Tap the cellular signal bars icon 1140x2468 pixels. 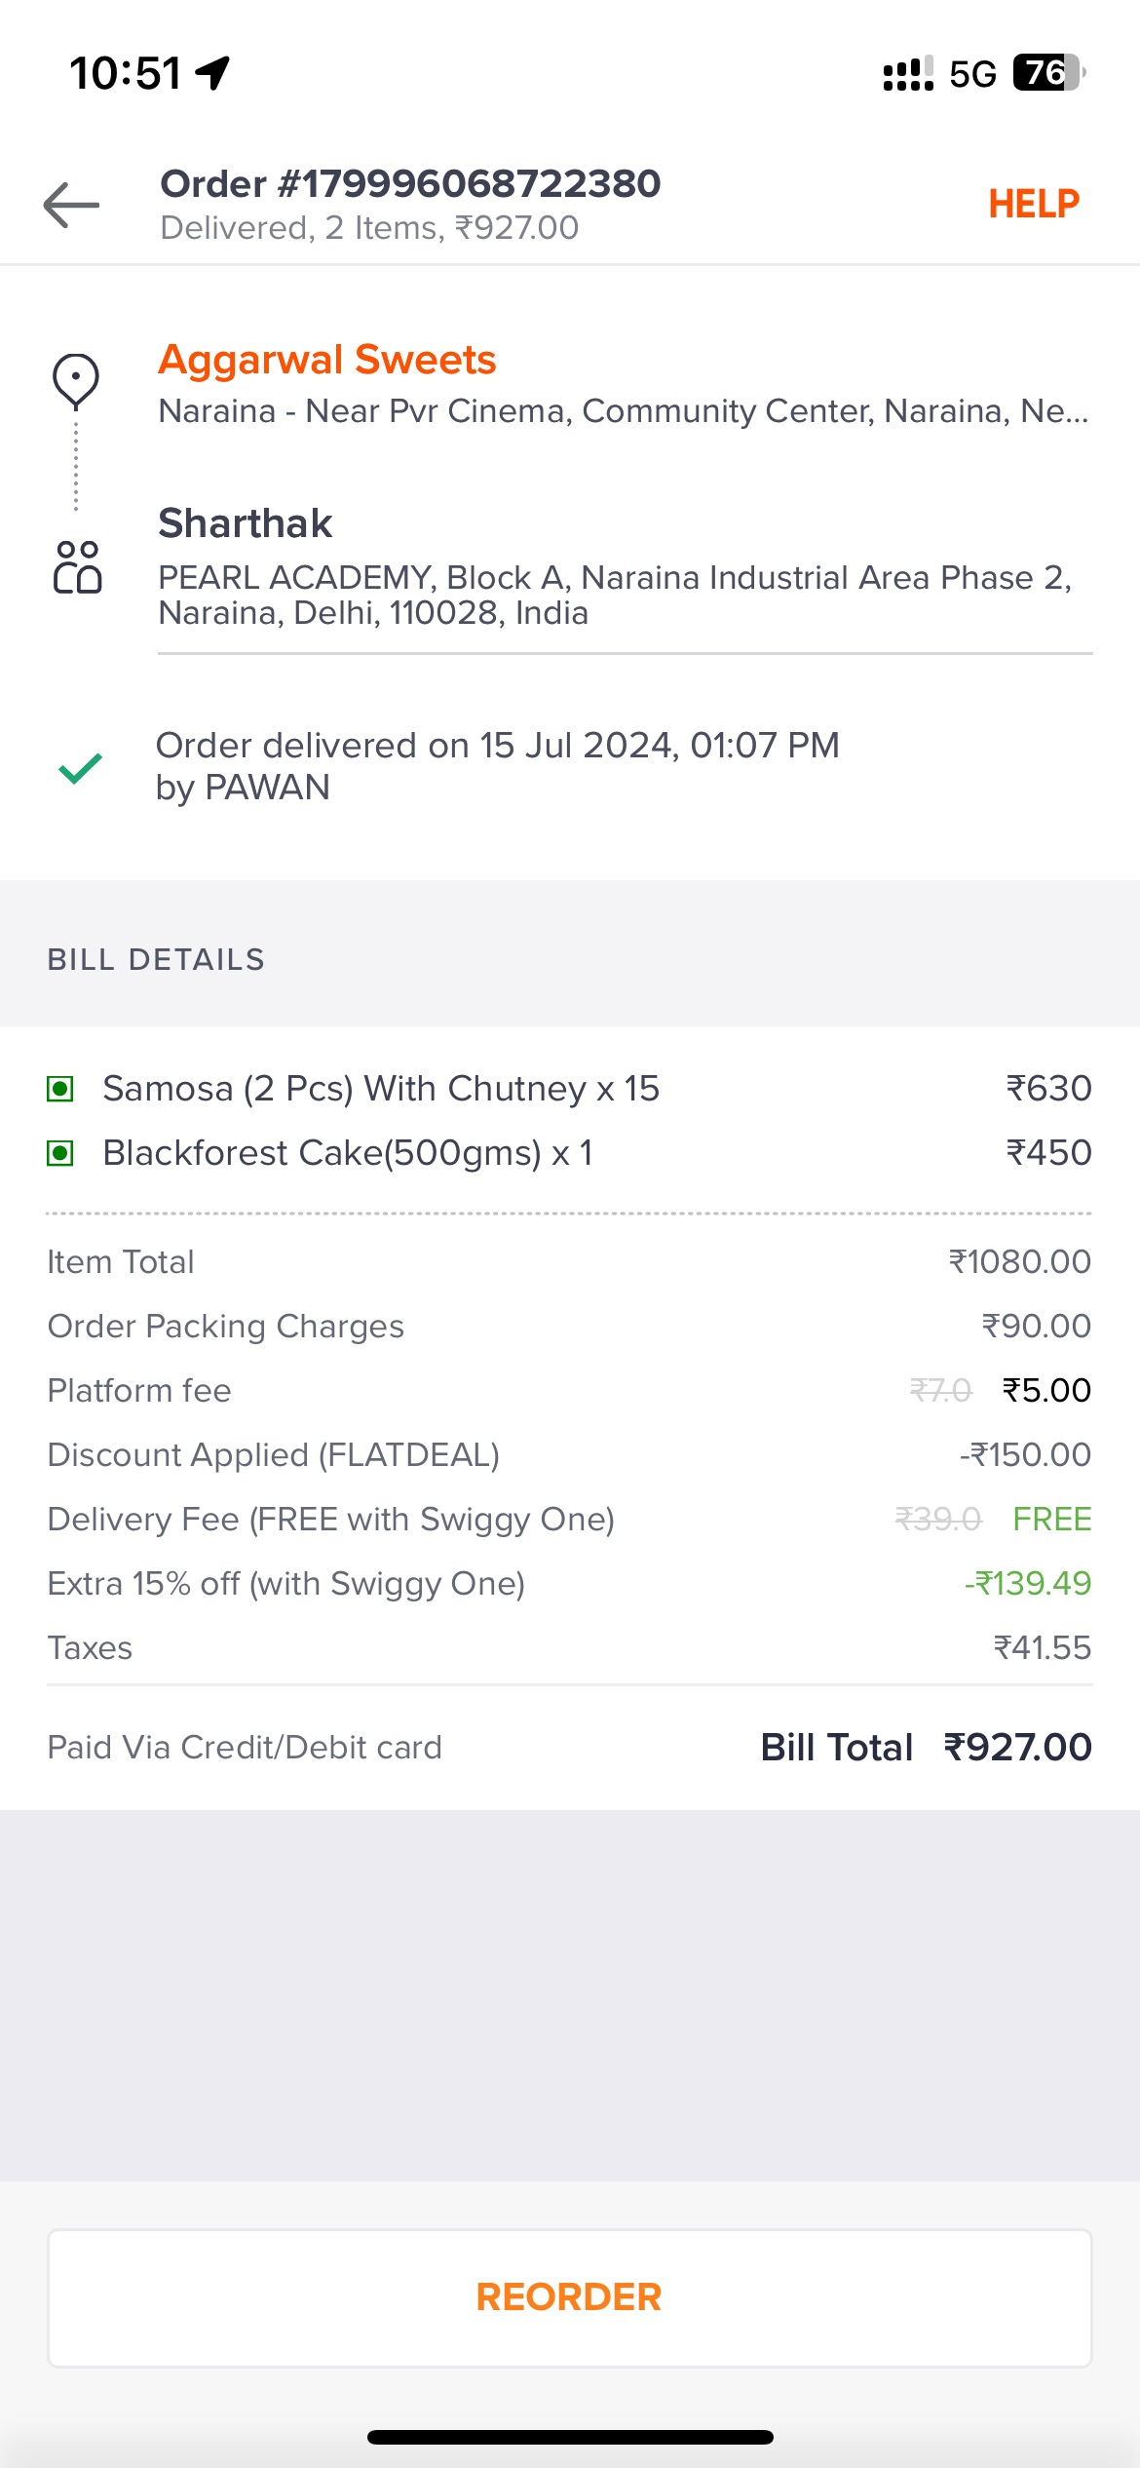pyautogui.click(x=907, y=74)
